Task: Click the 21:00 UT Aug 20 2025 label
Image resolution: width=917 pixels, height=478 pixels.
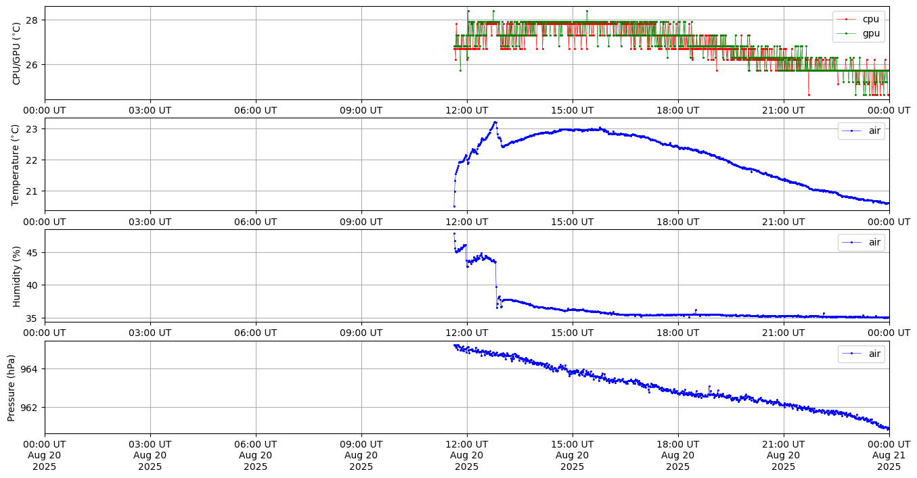Action: [x=784, y=455]
